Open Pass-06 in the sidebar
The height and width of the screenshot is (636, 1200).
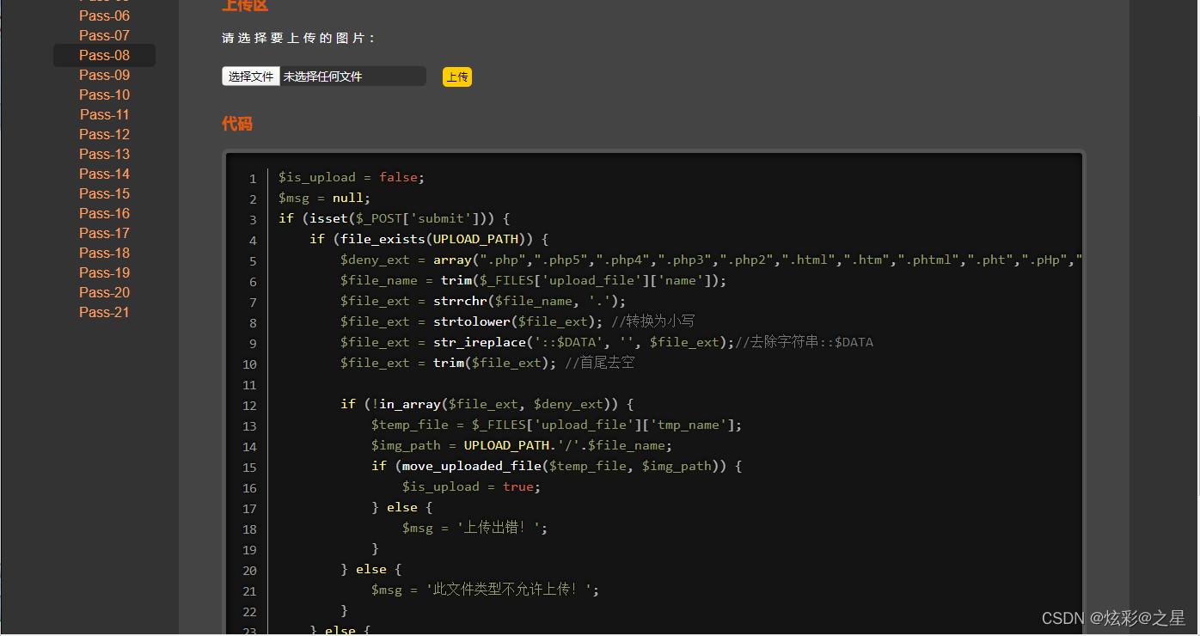(104, 15)
